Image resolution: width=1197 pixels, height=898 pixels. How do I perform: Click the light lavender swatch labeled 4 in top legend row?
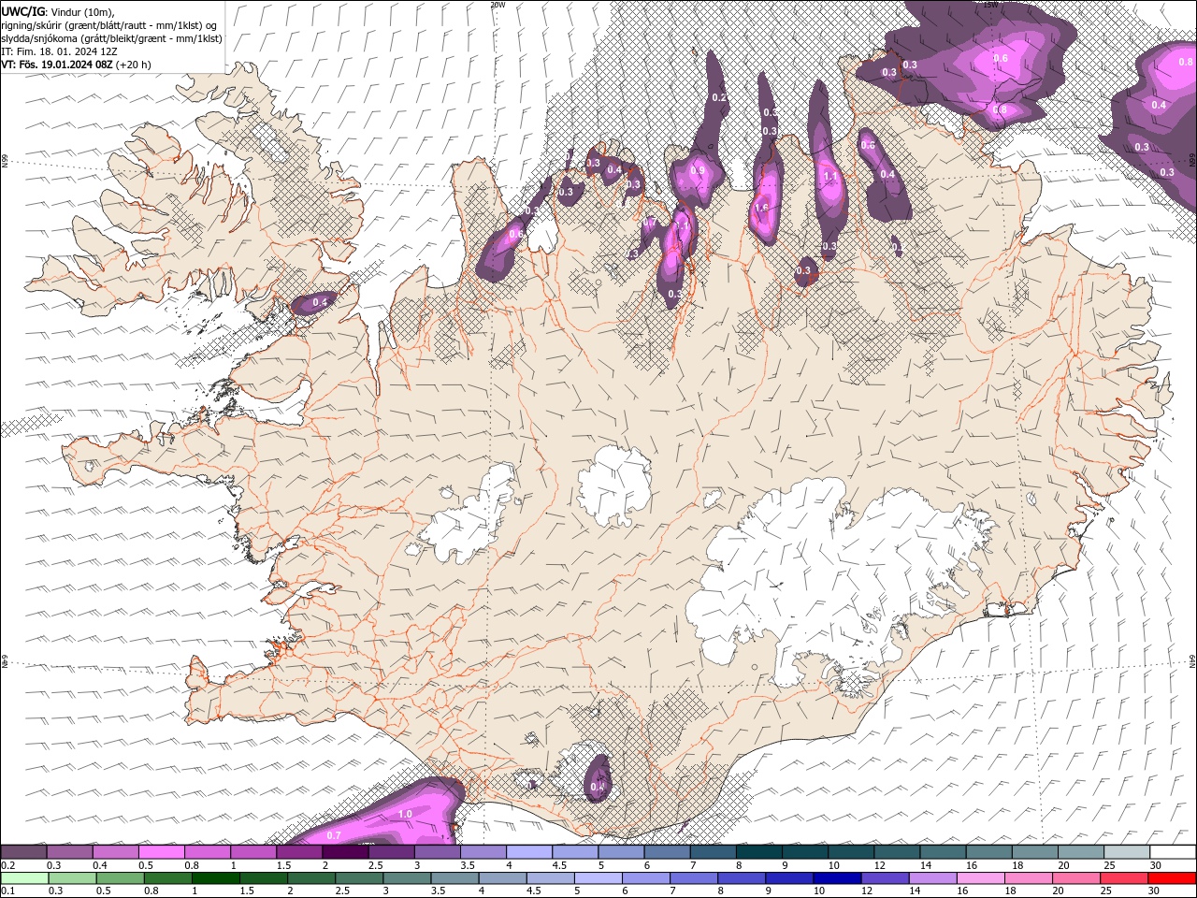529,852
